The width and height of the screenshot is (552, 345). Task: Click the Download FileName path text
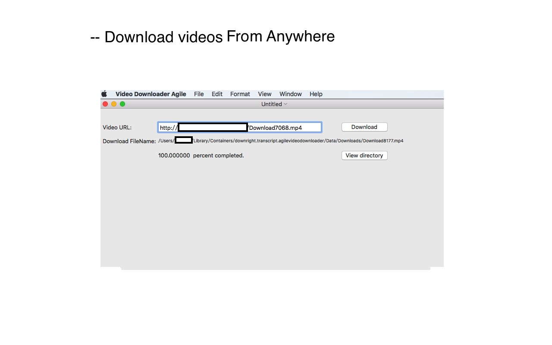(x=281, y=141)
